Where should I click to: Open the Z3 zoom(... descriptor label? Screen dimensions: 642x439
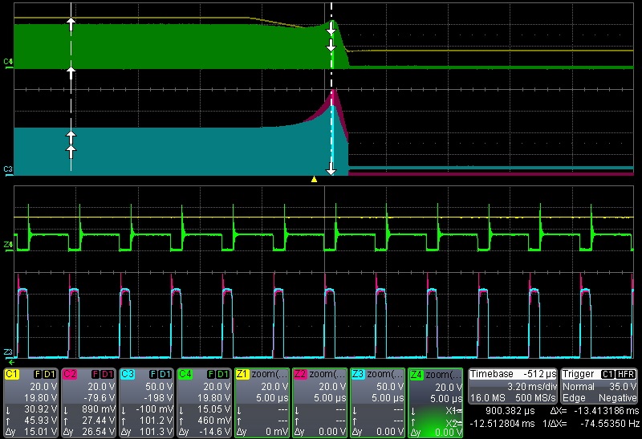[x=385, y=374]
